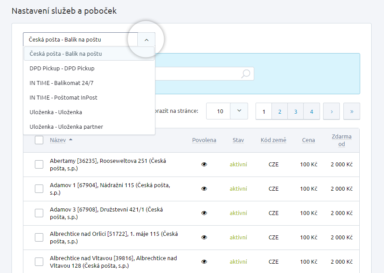Sort by Kód země column
384x273 pixels.
(273, 140)
